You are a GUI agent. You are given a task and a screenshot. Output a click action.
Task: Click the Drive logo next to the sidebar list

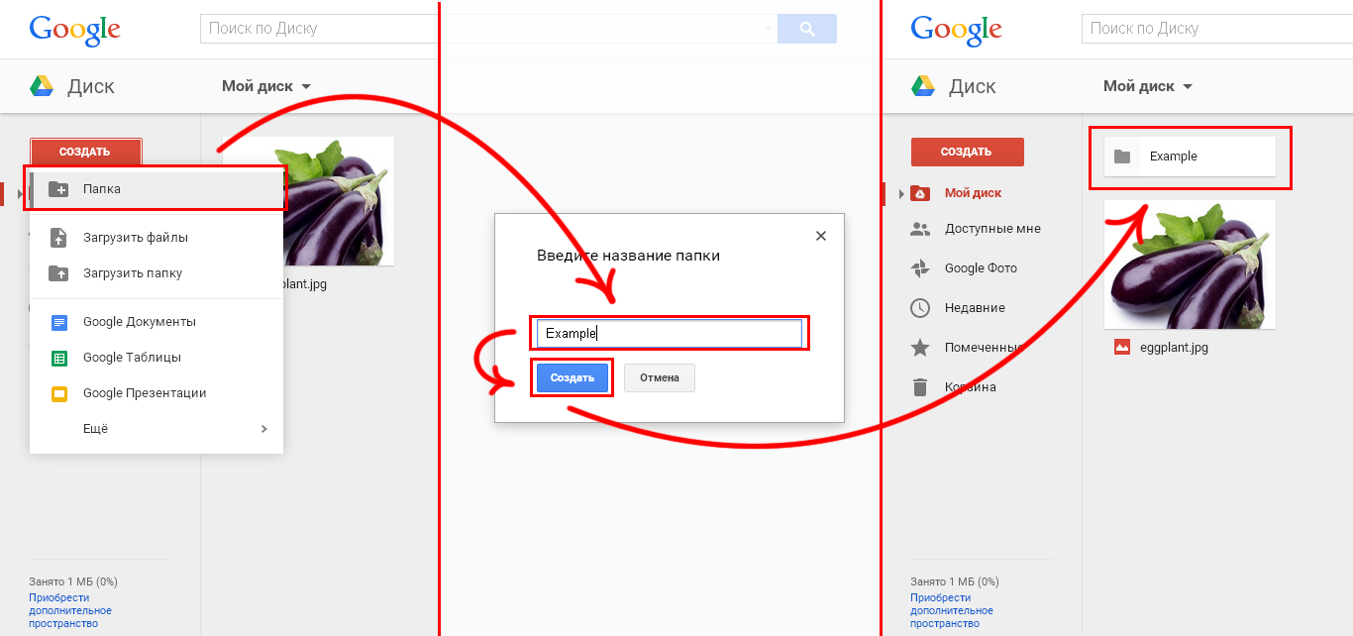click(923, 86)
